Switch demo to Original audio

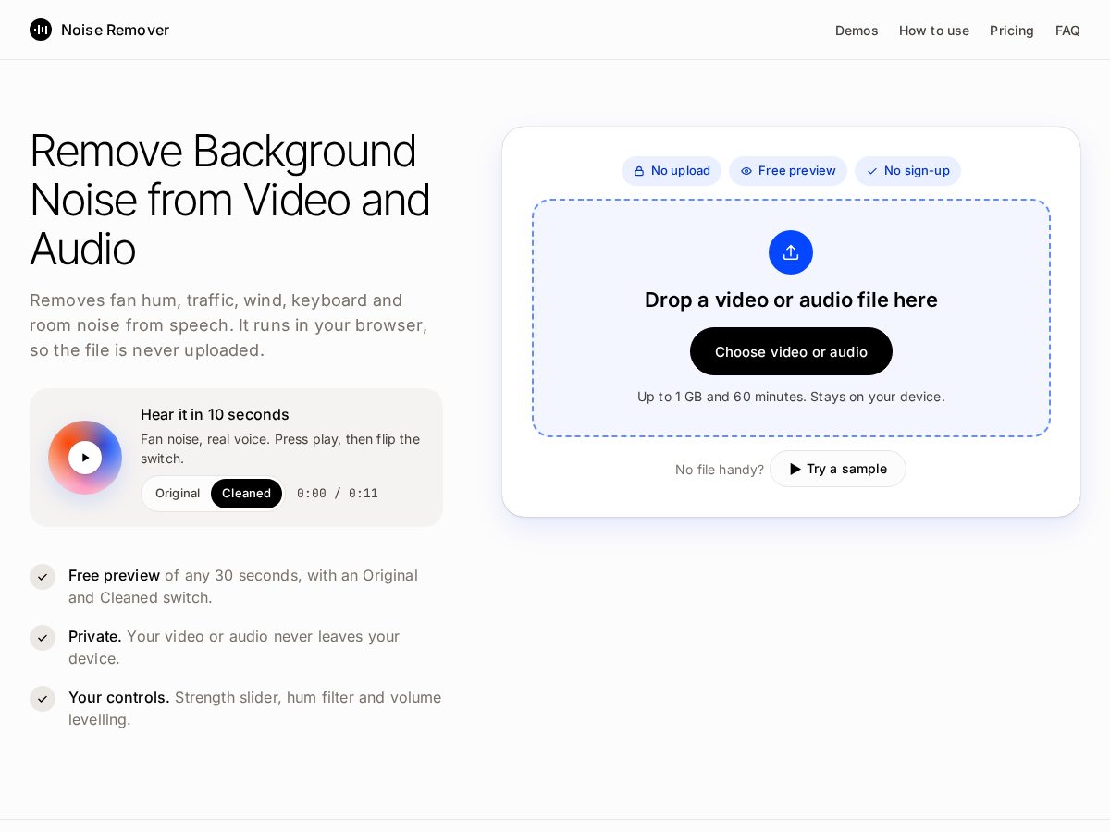pyautogui.click(x=178, y=494)
